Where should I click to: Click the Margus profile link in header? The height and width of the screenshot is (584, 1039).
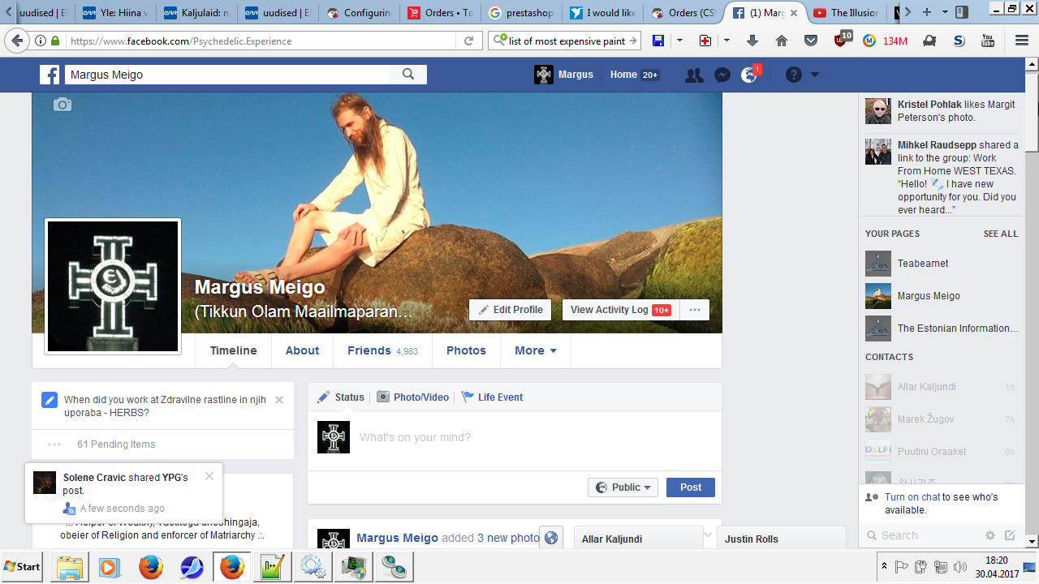564,75
